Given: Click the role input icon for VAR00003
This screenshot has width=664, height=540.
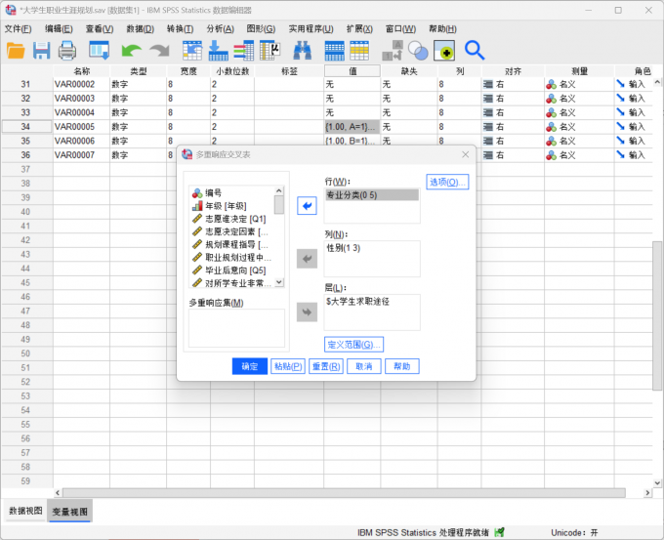Looking at the screenshot, I should pyautogui.click(x=620, y=99).
